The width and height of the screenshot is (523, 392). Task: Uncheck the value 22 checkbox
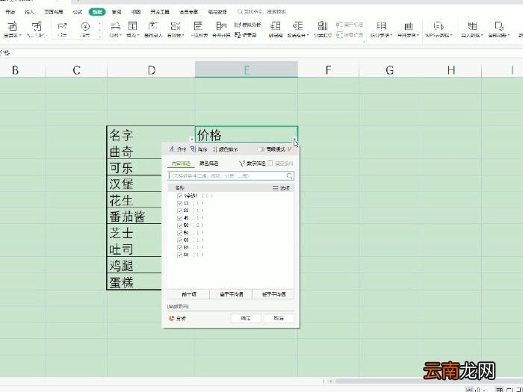[180, 211]
